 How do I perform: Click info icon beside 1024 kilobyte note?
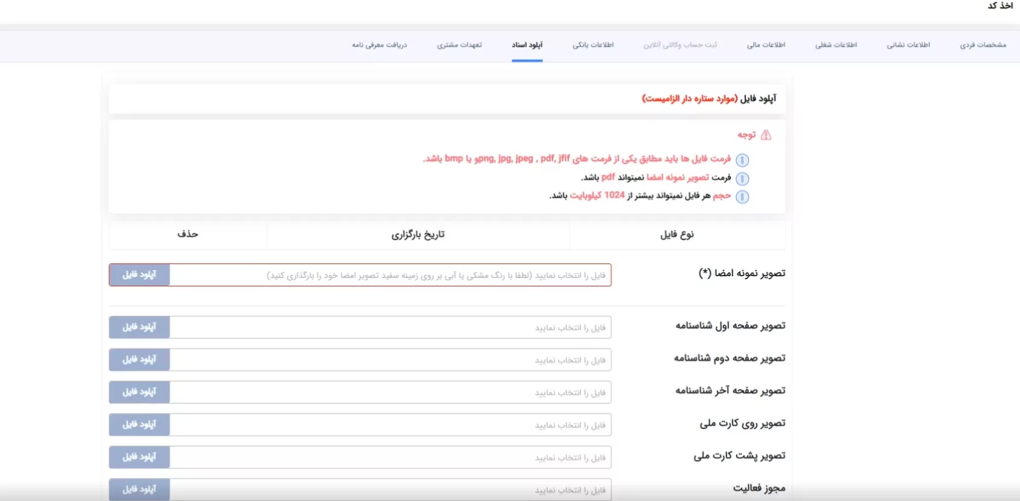point(742,197)
